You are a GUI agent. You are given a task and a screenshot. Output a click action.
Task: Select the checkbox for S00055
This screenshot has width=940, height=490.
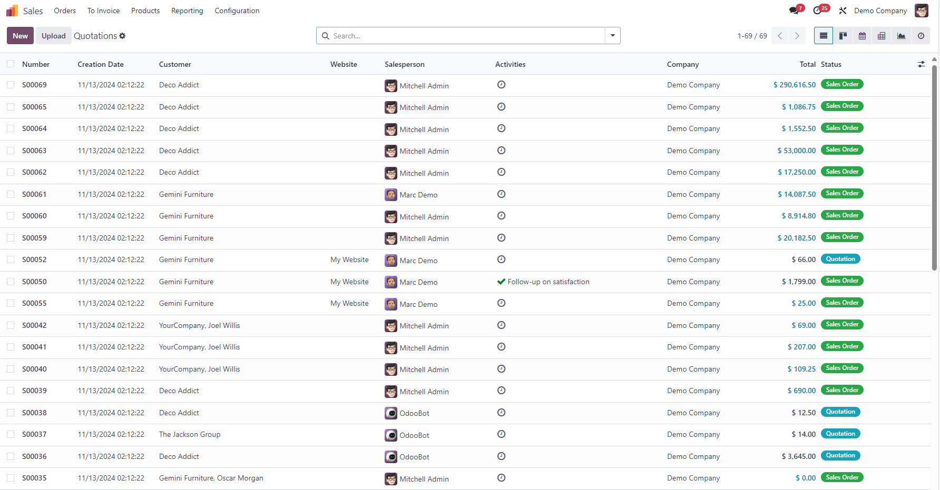click(11, 303)
